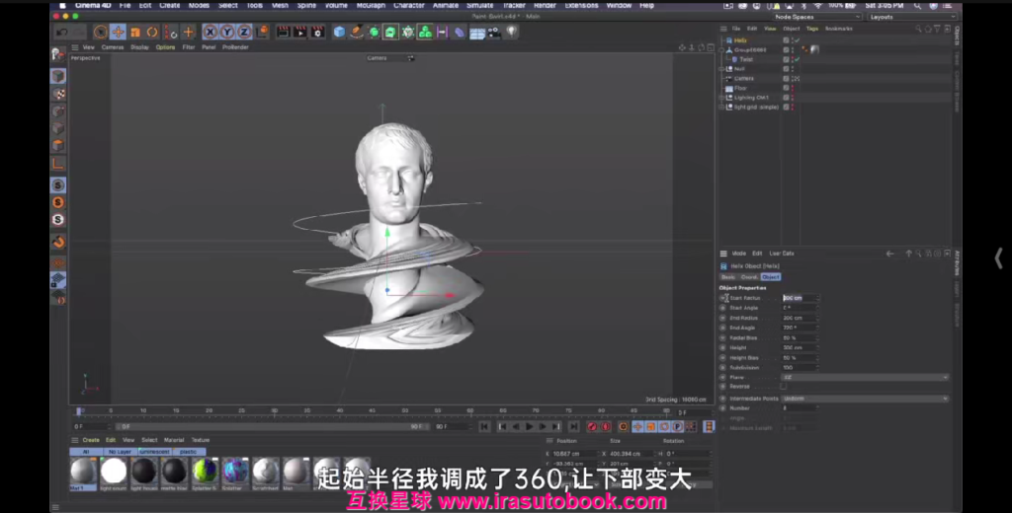
Task: Enable Snap via the first S icon
Action: 58,185
